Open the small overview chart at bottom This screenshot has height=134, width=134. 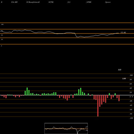pos(66,128)
